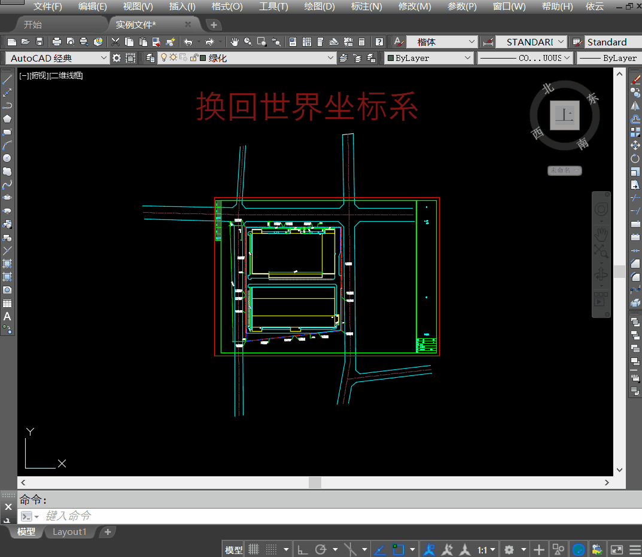Viewport: 642px width, 557px height.
Task: Select the Polygon tool
Action: (x=7, y=118)
